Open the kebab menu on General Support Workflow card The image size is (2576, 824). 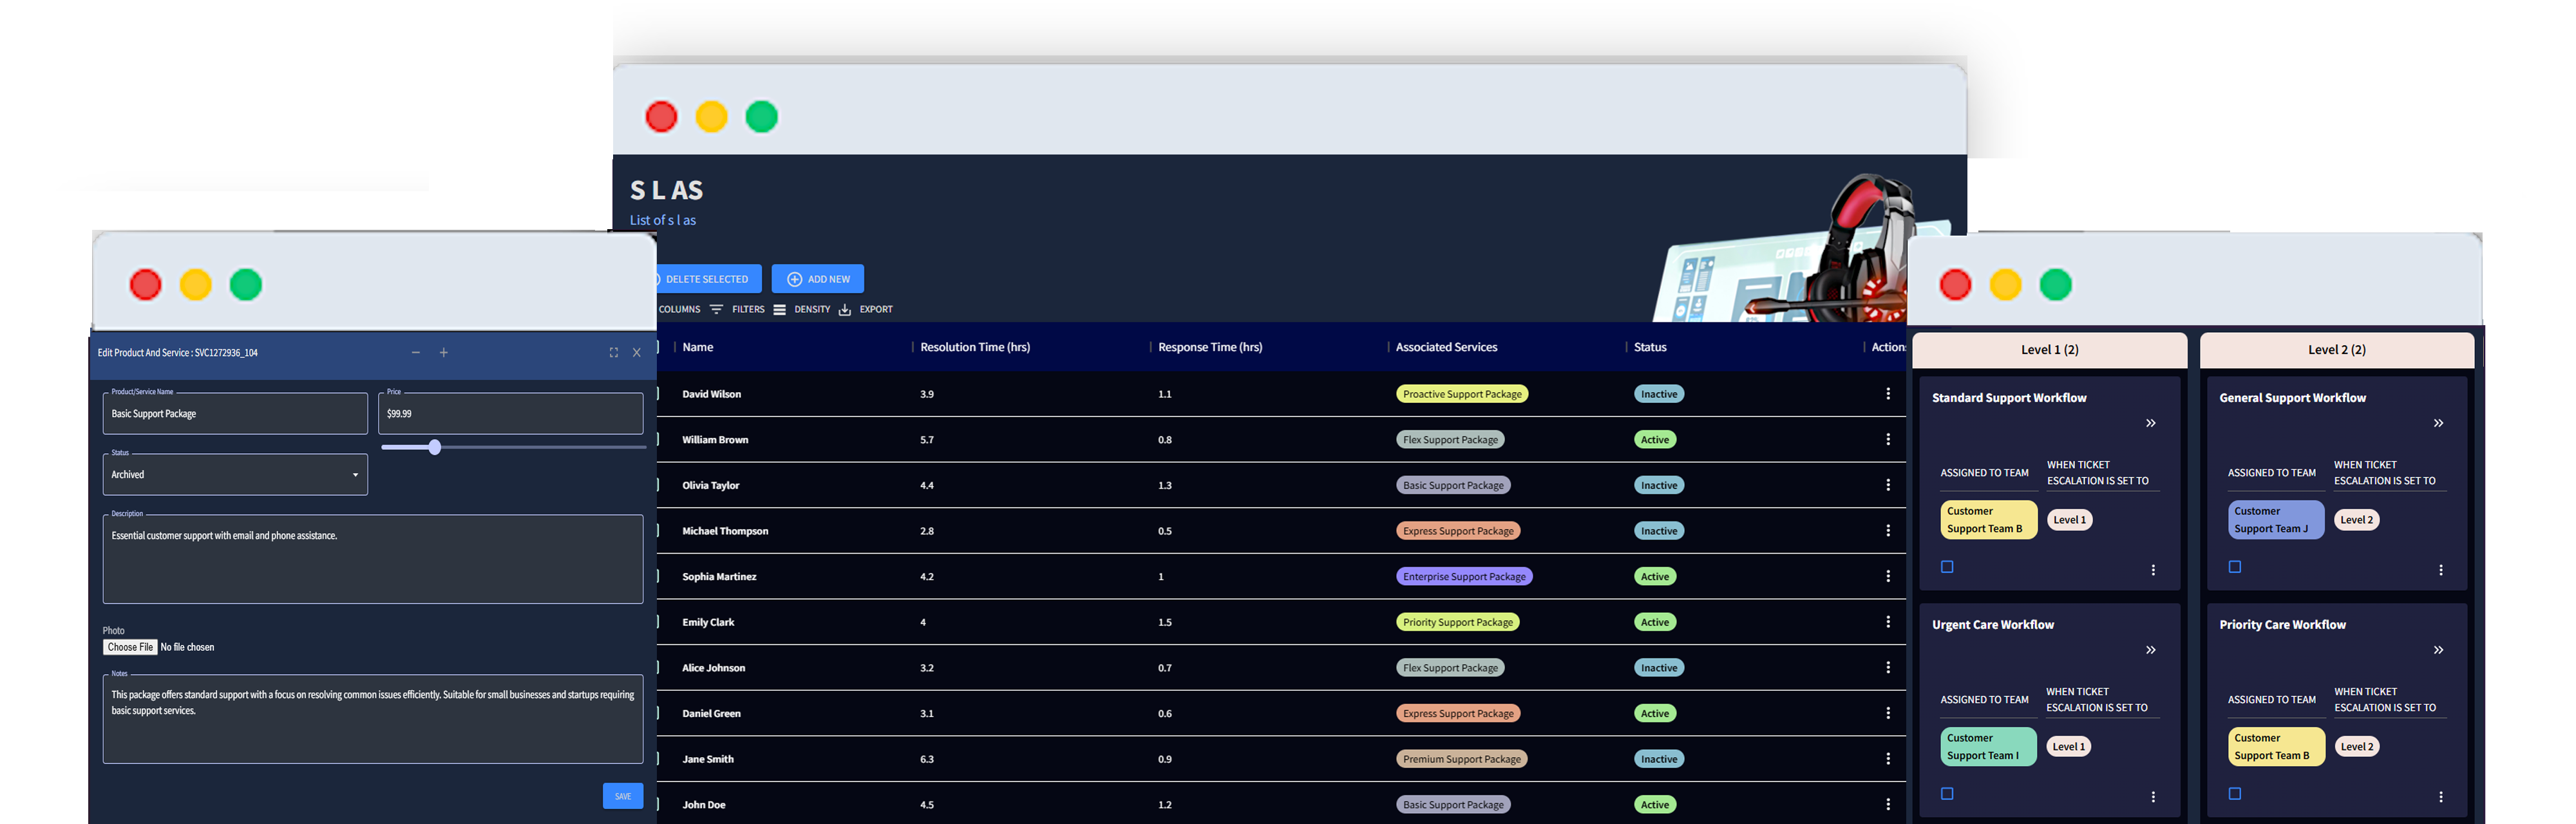pos(2440,570)
